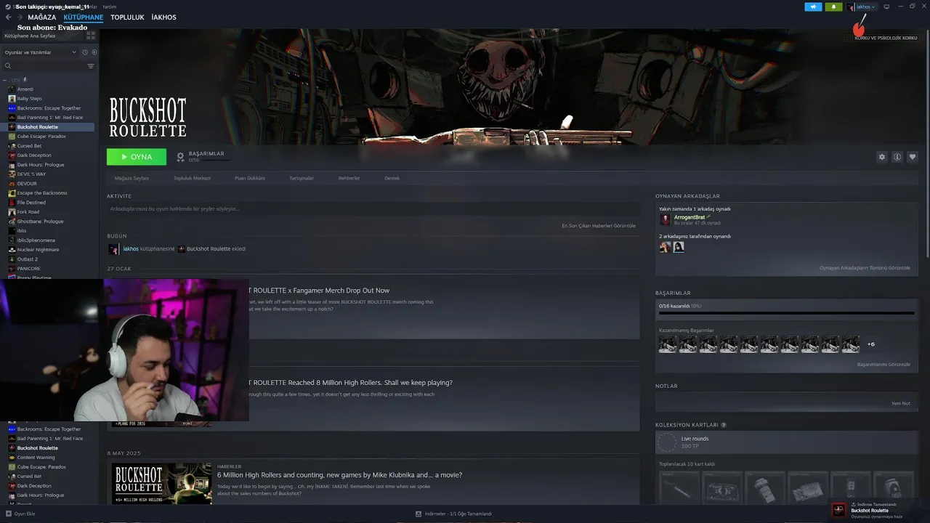This screenshot has height=523, width=930.
Task: Switch to Big Picture mode monitor icon
Action: click(886, 7)
